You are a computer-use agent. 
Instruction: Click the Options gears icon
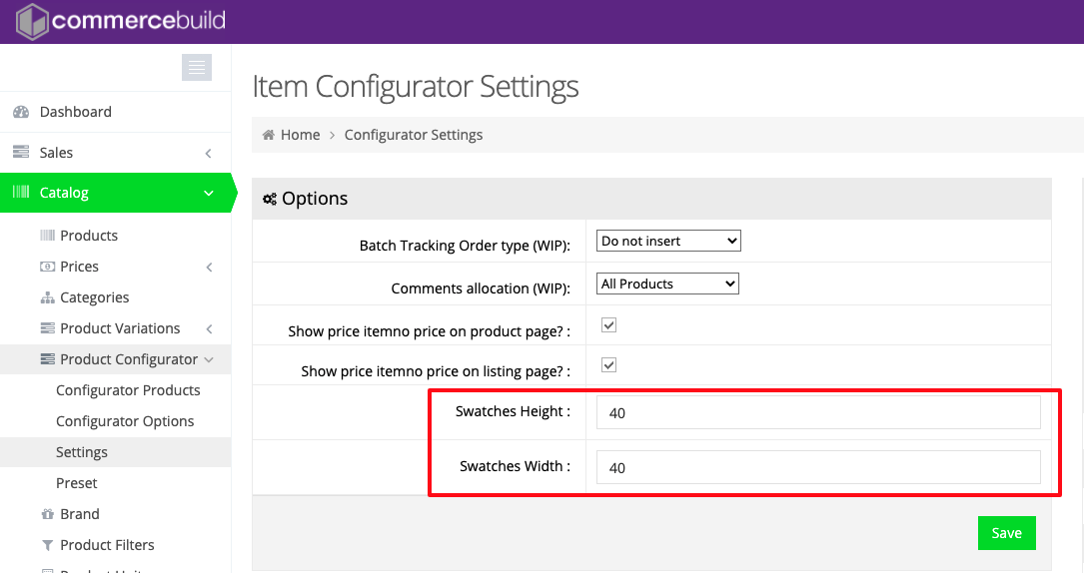(270, 199)
